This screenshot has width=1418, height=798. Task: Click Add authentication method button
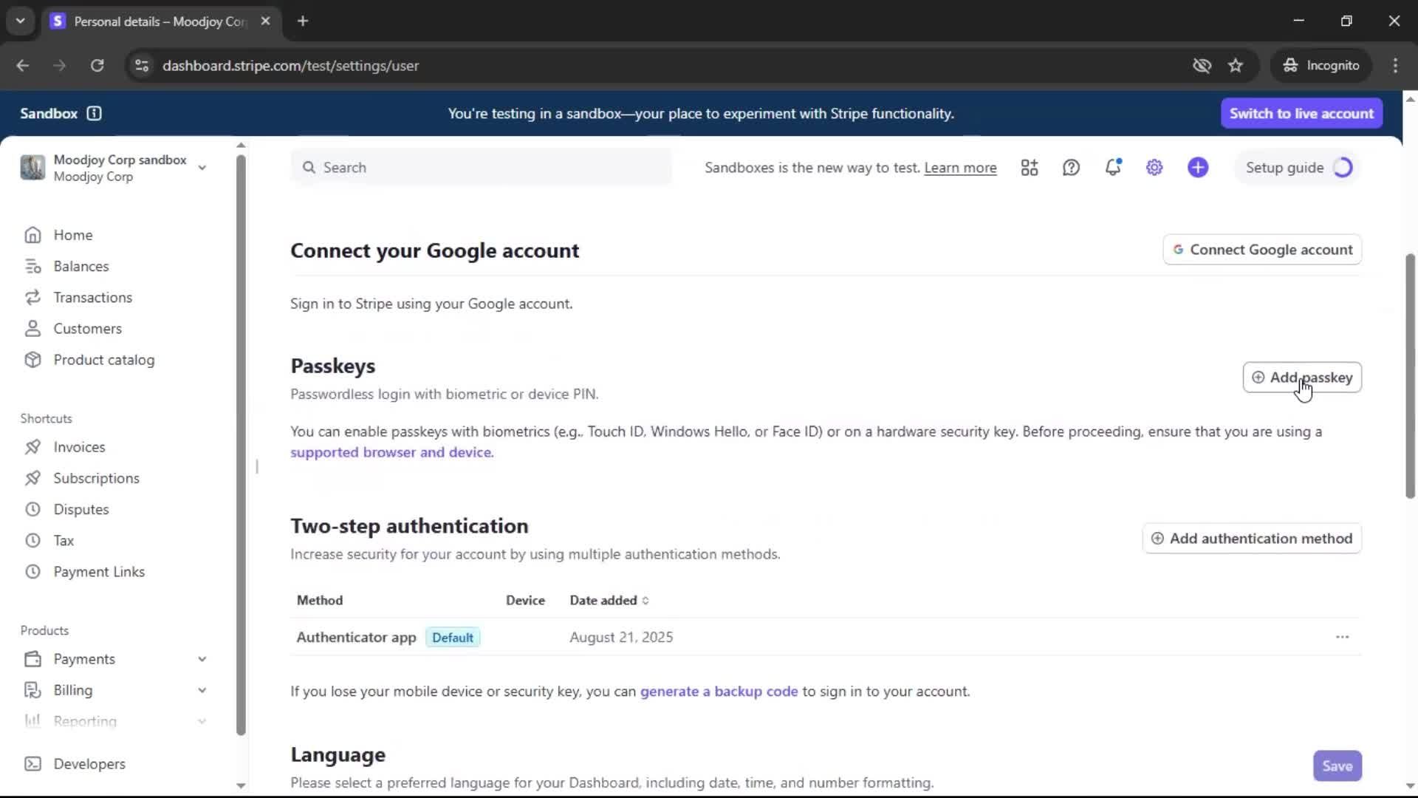pyautogui.click(x=1252, y=539)
